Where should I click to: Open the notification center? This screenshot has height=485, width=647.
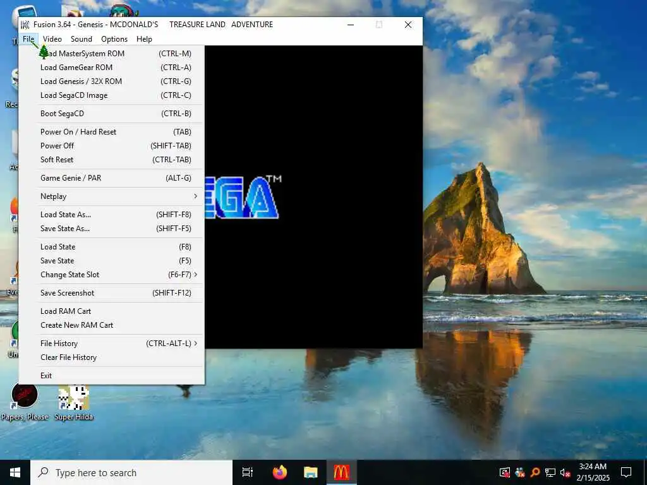(x=626, y=472)
